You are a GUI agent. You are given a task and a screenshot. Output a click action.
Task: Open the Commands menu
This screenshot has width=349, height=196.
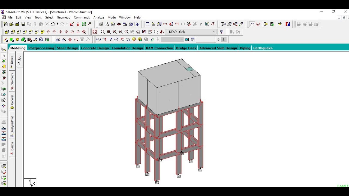coord(82,17)
